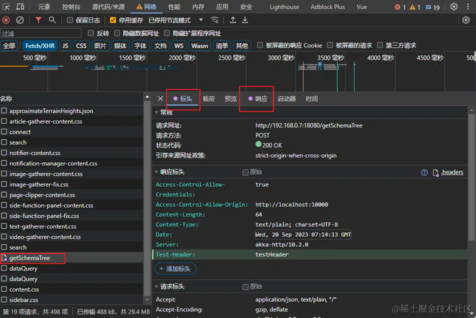The height and width of the screenshot is (318, 476).
Task: Switch to the 预览 tab
Action: (230, 99)
